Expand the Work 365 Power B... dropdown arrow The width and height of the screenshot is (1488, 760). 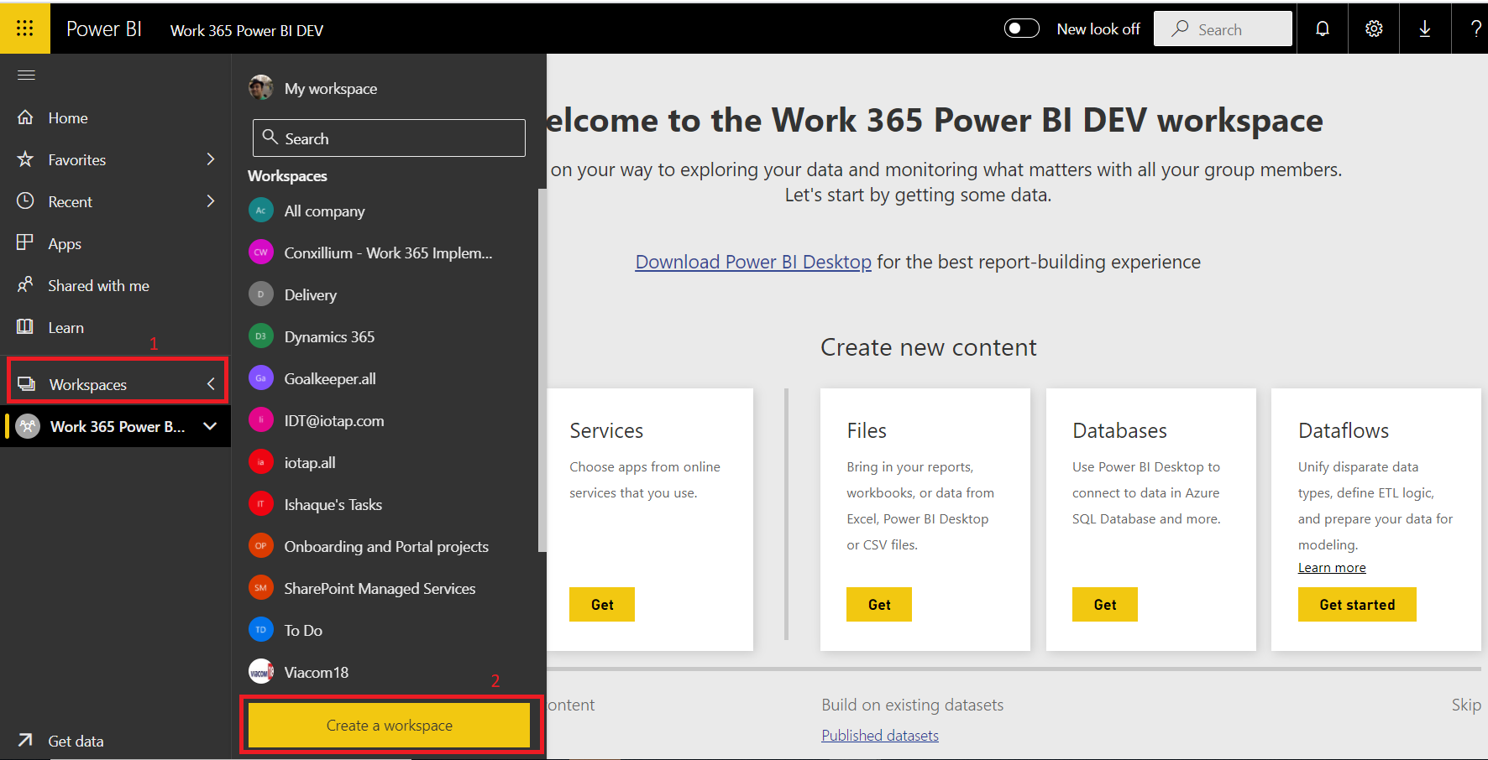pos(210,426)
